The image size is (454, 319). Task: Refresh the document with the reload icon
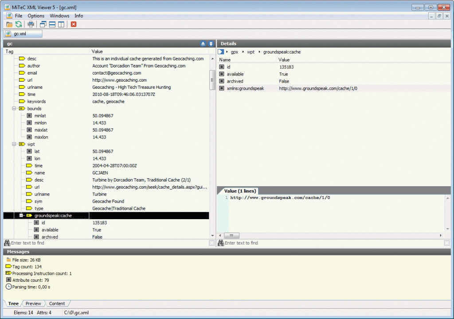[19, 24]
